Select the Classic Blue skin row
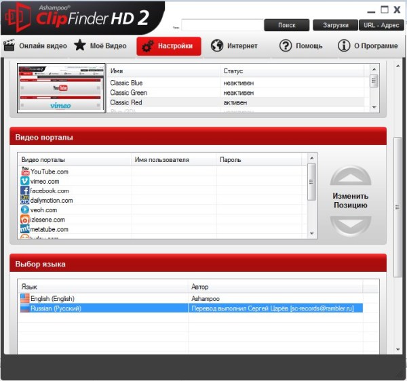407x381 pixels. [x=237, y=83]
